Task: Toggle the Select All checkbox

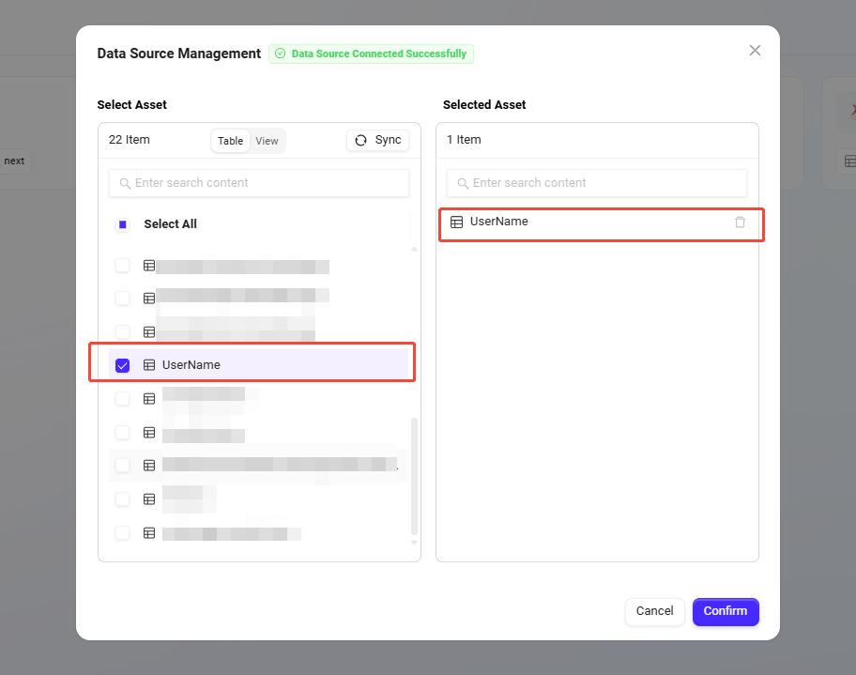Action: pos(123,225)
